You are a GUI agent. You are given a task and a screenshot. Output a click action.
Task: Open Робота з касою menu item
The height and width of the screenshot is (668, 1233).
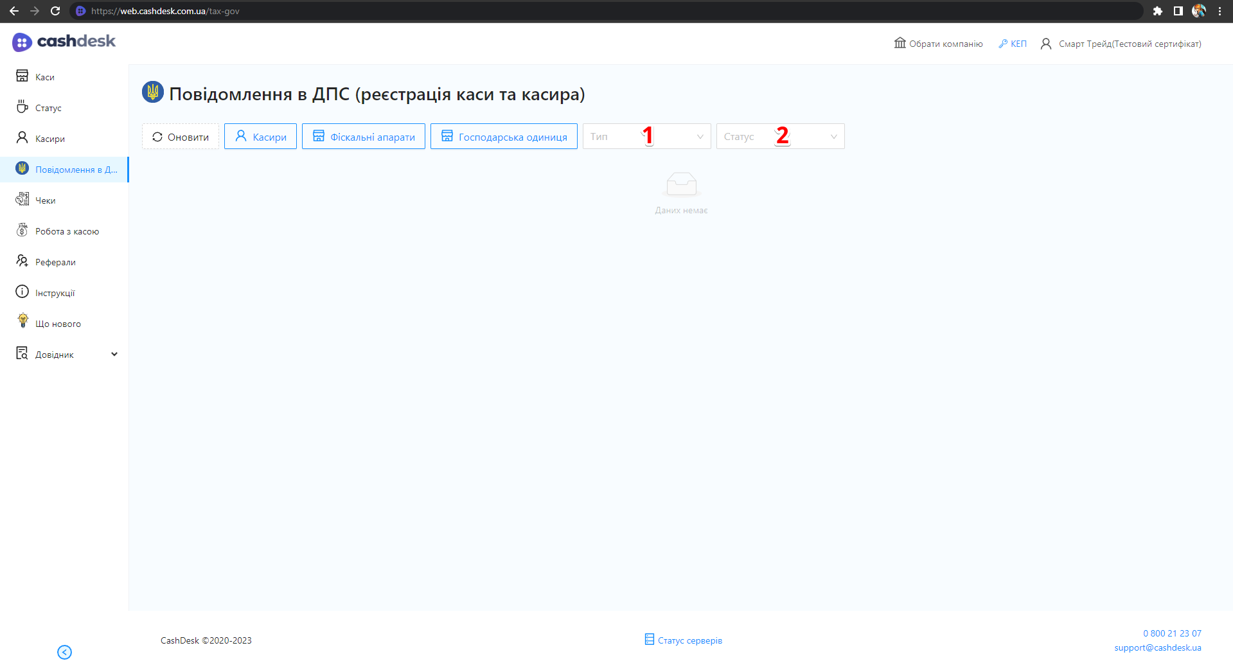(x=67, y=231)
